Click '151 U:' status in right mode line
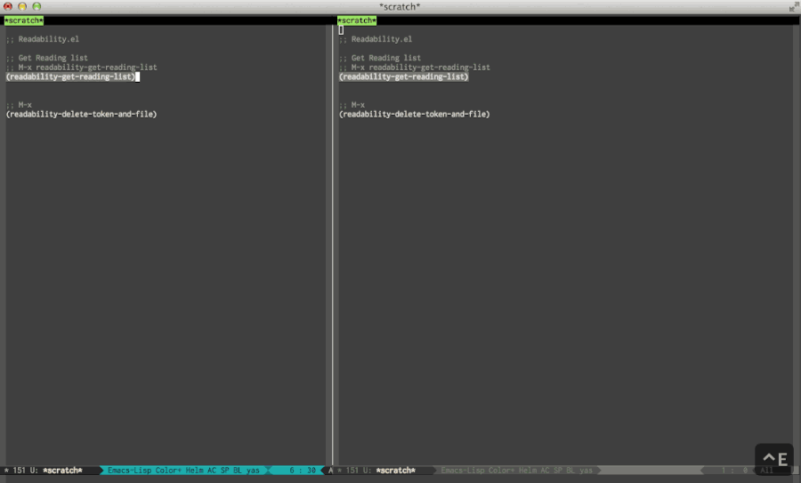The image size is (801, 483). tap(359, 471)
